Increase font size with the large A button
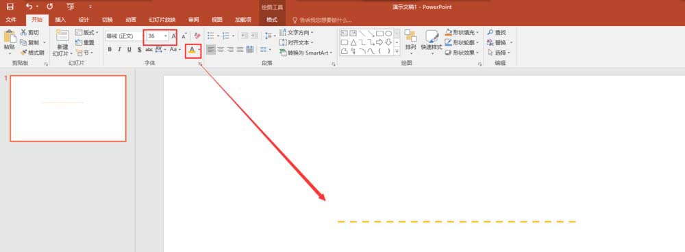Screen dimensions: 685x252 (x=173, y=36)
